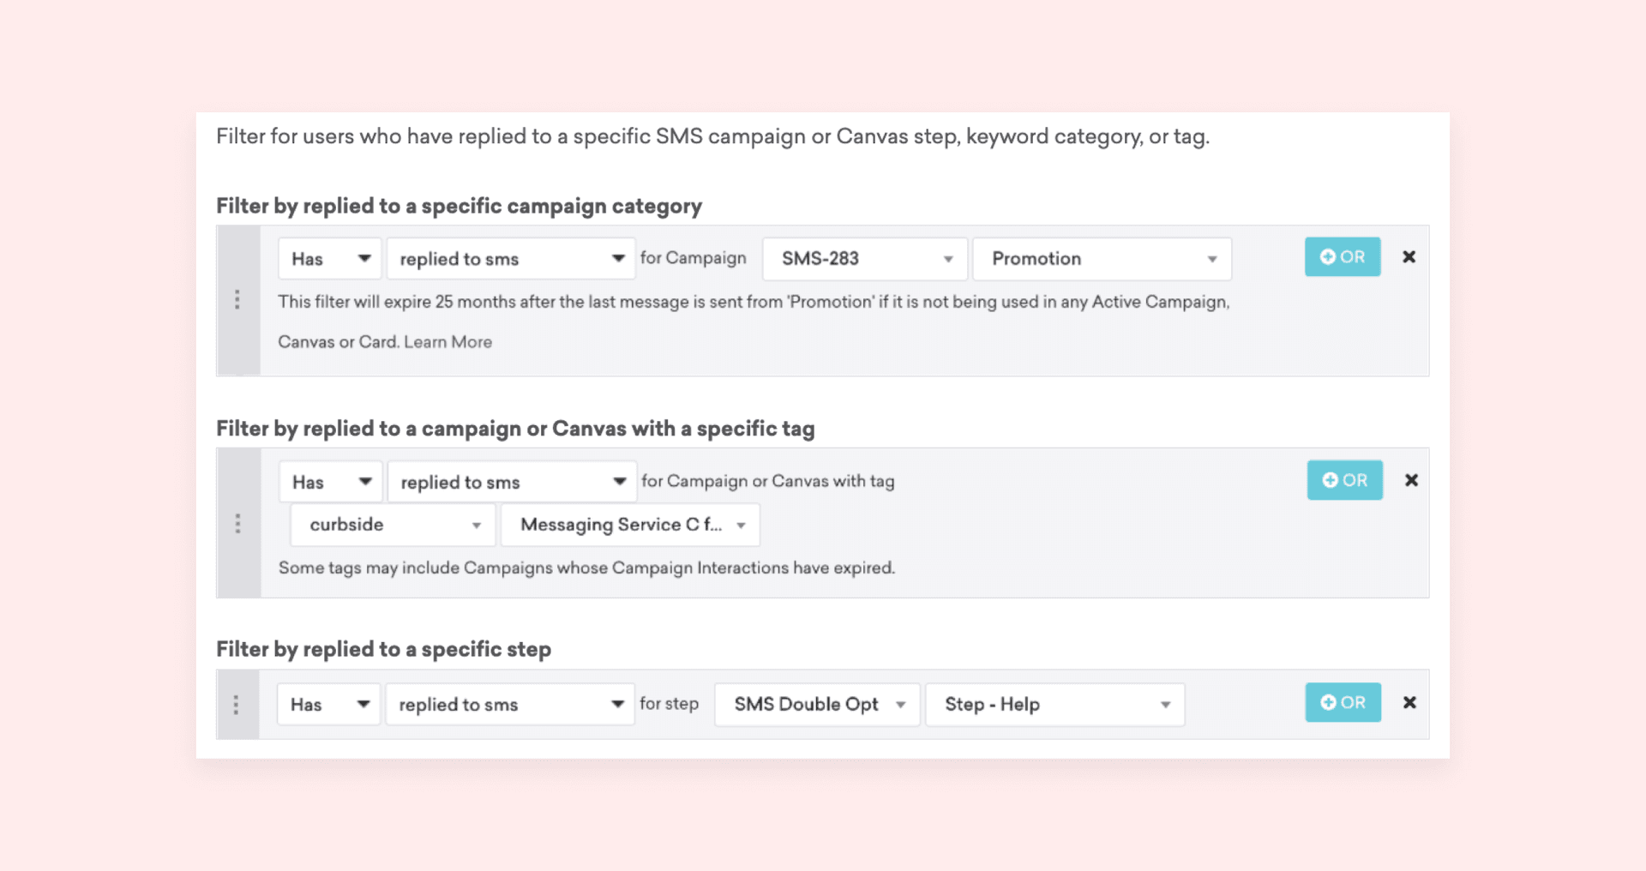Add OR condition to campaign category filter
The height and width of the screenshot is (871, 1646).
click(x=1342, y=257)
